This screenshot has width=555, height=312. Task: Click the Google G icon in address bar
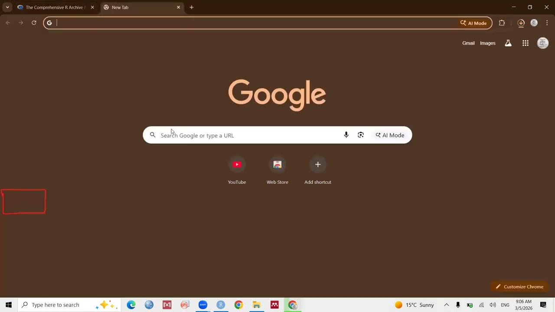coord(49,23)
